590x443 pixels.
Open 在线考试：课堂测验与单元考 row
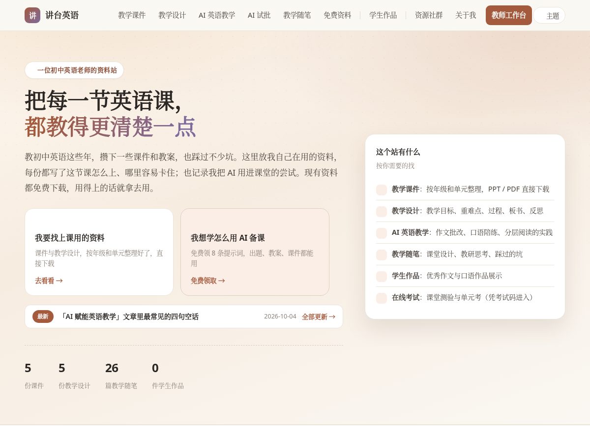(465, 298)
